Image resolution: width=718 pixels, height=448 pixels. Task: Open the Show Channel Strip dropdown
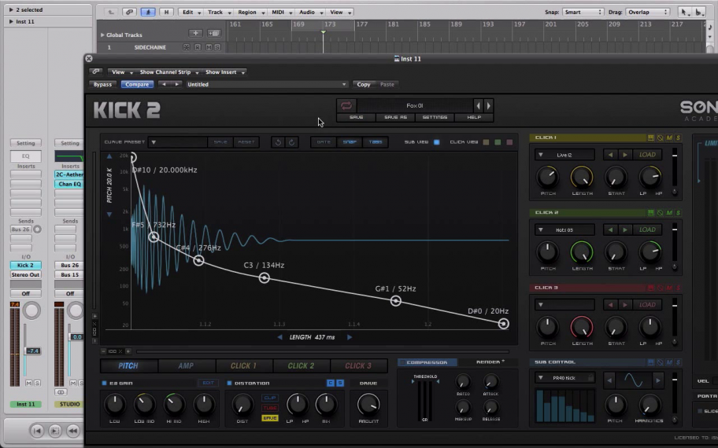tap(169, 72)
